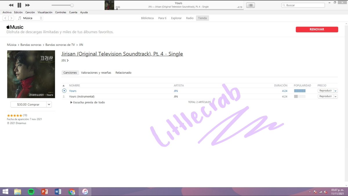Open the JIN artist page link under title
Screen dimensions: 348x196
65,61
